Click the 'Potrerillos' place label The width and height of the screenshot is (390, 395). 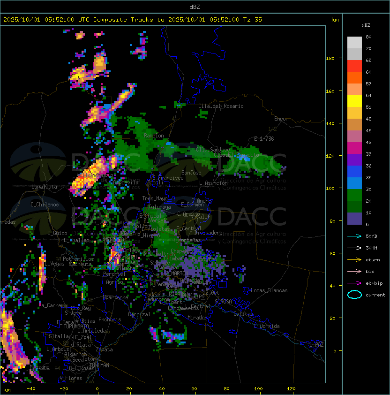click(78, 259)
